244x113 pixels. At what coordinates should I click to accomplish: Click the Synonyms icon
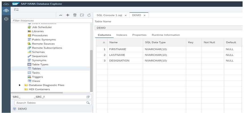(x=29, y=60)
